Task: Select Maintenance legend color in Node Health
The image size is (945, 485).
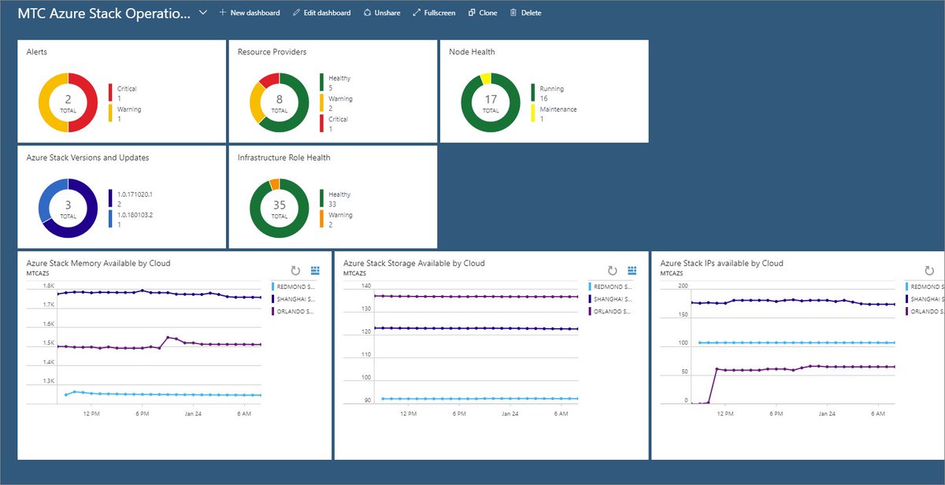Action: (532, 113)
